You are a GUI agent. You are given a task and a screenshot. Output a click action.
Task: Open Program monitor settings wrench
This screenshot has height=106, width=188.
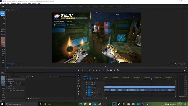[x=176, y=64]
